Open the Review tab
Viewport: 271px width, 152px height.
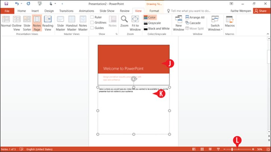124,11
